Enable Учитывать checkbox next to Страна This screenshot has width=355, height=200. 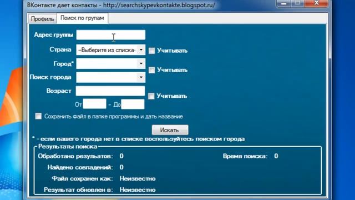pos(151,51)
